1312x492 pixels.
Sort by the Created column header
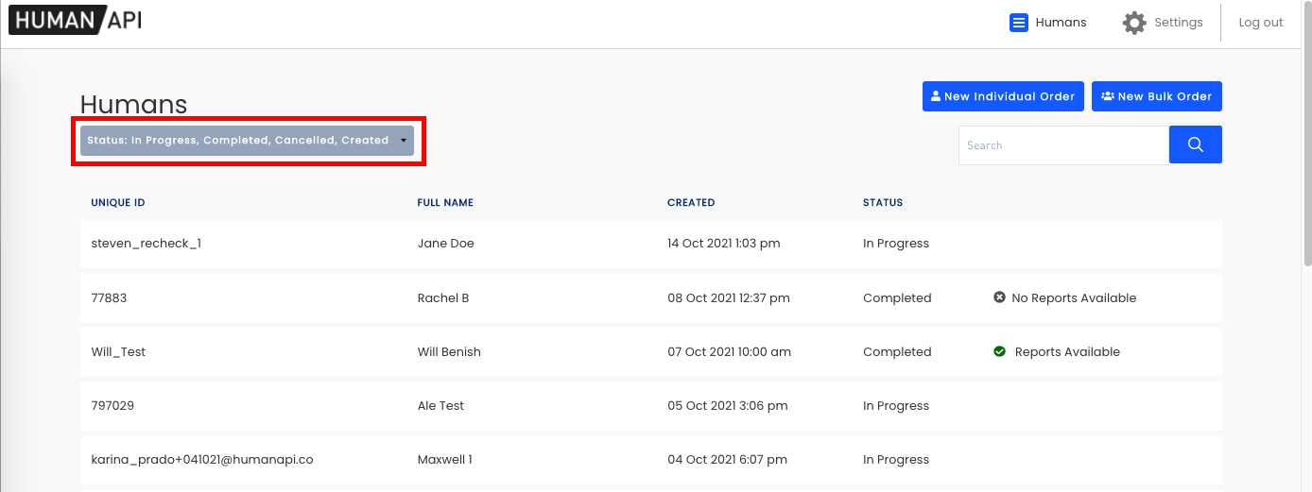click(691, 203)
